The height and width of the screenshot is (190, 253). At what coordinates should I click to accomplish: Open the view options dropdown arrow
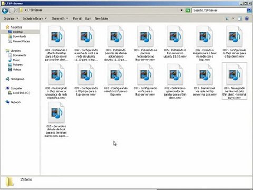point(233,18)
